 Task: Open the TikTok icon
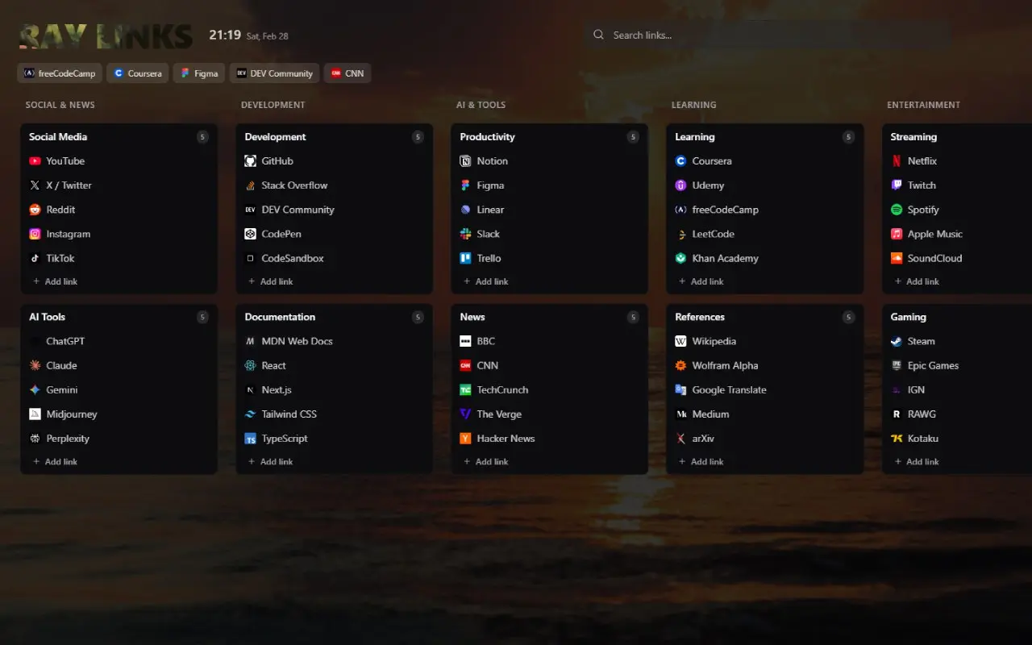pyautogui.click(x=35, y=258)
